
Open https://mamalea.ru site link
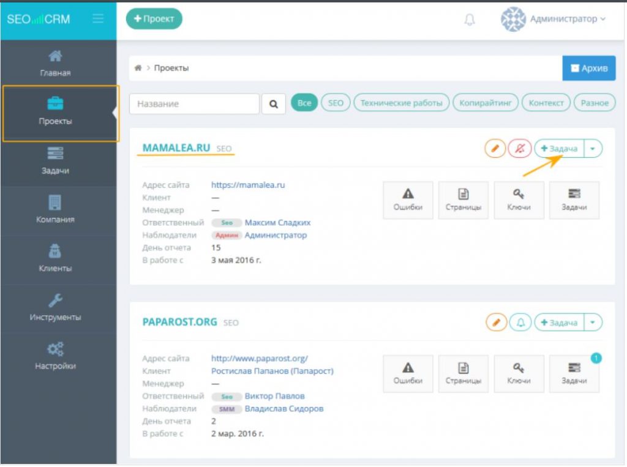coord(248,185)
